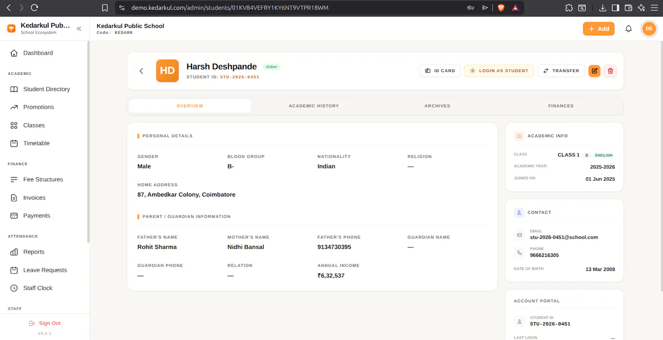Bookmark this page icon

[x=105, y=7]
